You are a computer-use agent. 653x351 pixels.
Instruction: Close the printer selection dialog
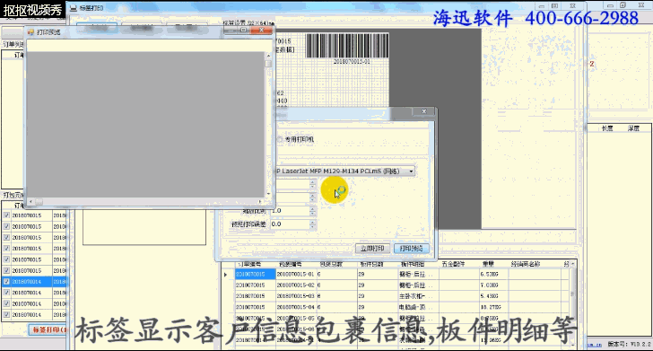(424, 111)
